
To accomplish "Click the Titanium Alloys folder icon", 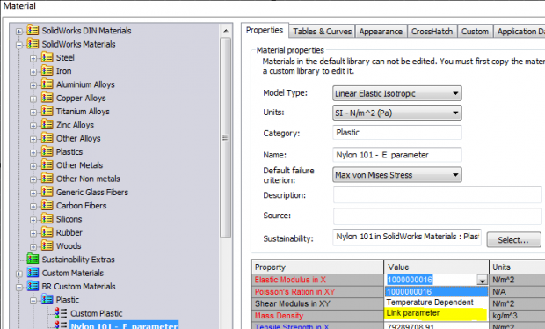I will point(47,111).
